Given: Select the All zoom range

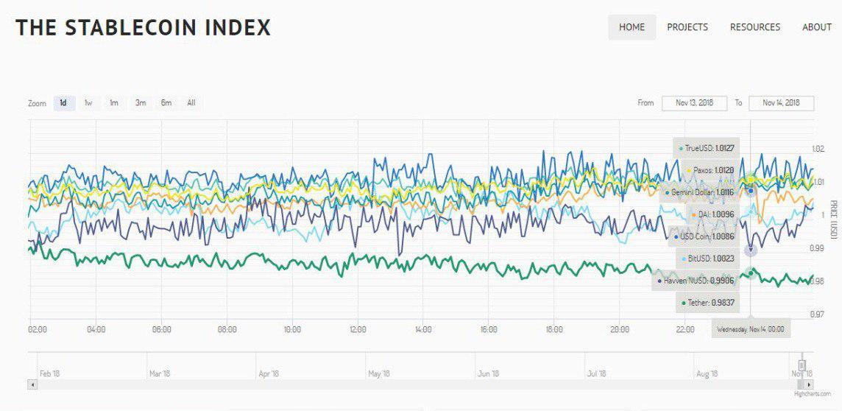Looking at the screenshot, I should [x=191, y=102].
